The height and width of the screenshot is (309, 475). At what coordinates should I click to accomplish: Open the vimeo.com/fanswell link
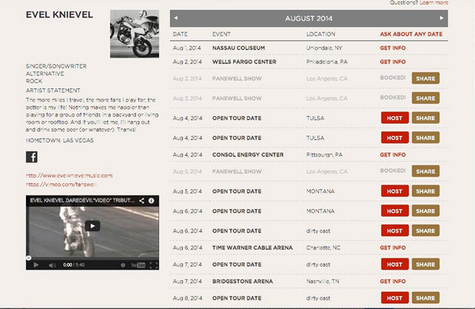61,184
